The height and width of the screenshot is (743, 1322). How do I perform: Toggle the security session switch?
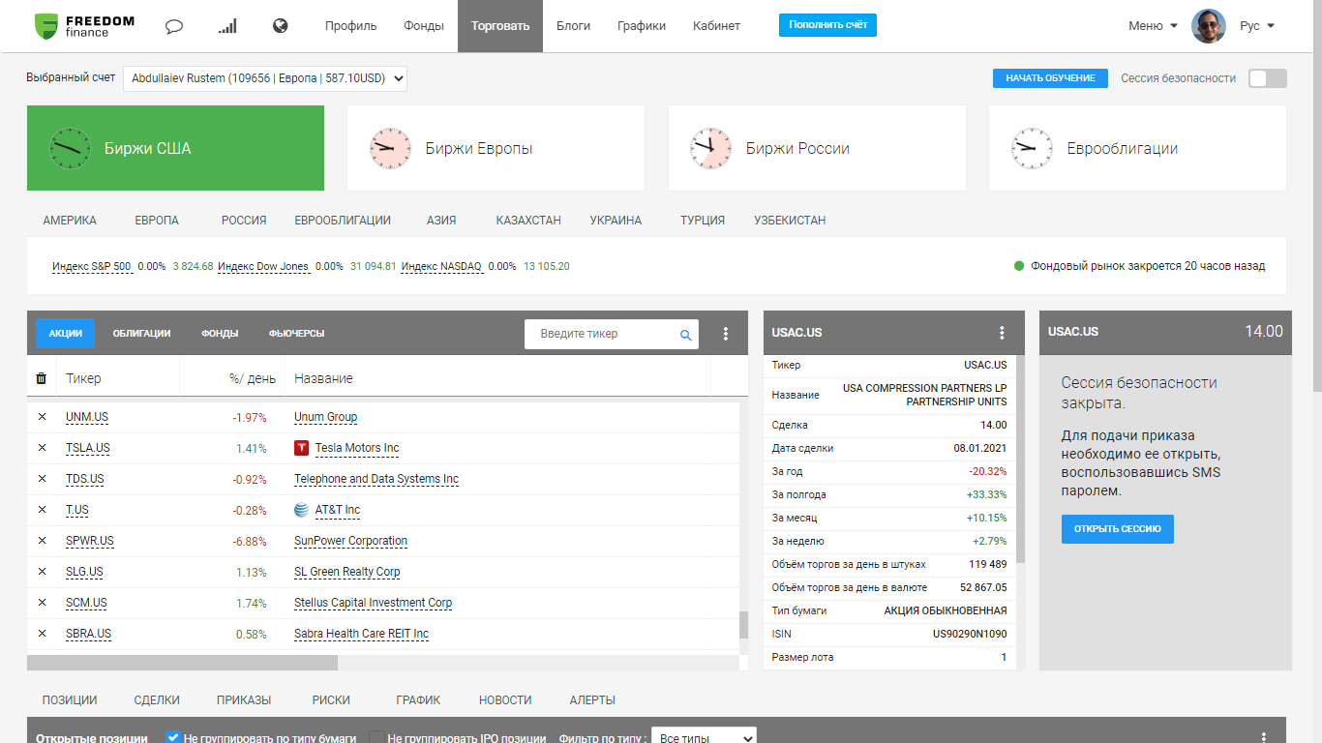point(1268,78)
